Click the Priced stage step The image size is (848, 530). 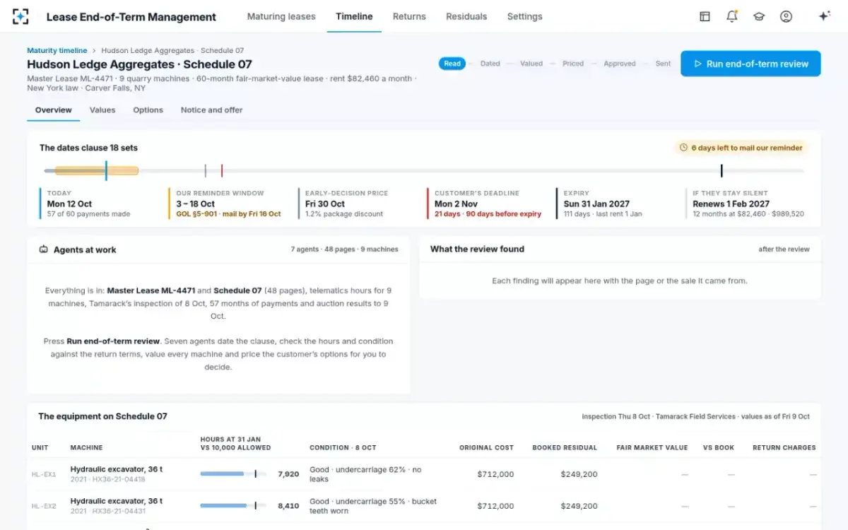(x=573, y=64)
